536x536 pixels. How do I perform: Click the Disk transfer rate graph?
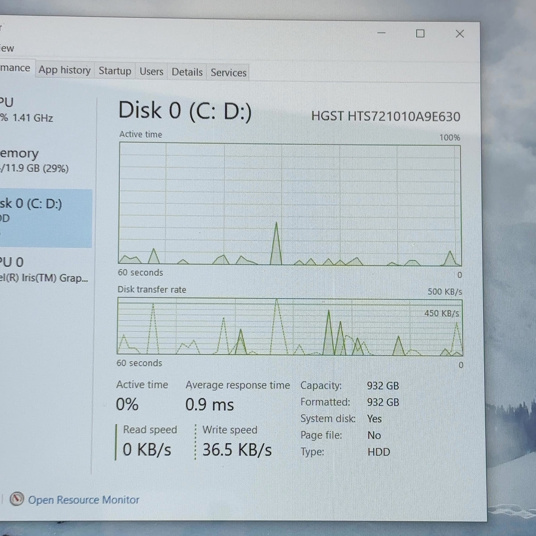290,327
